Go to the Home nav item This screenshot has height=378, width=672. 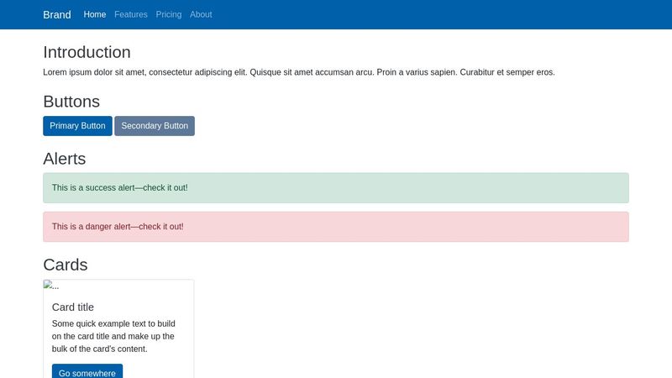(95, 14)
